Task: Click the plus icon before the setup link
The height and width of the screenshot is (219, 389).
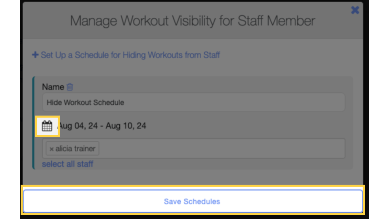Action: (35, 55)
